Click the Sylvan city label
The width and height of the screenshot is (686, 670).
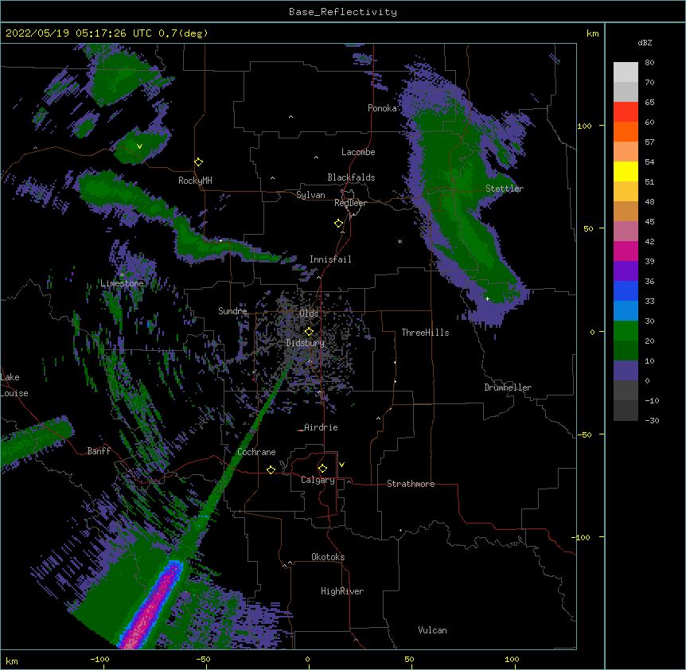click(x=310, y=195)
